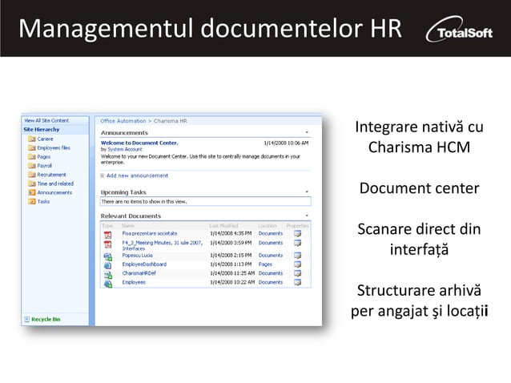Open the Cariere folder icon
The height and width of the screenshot is (383, 511).
click(x=32, y=139)
